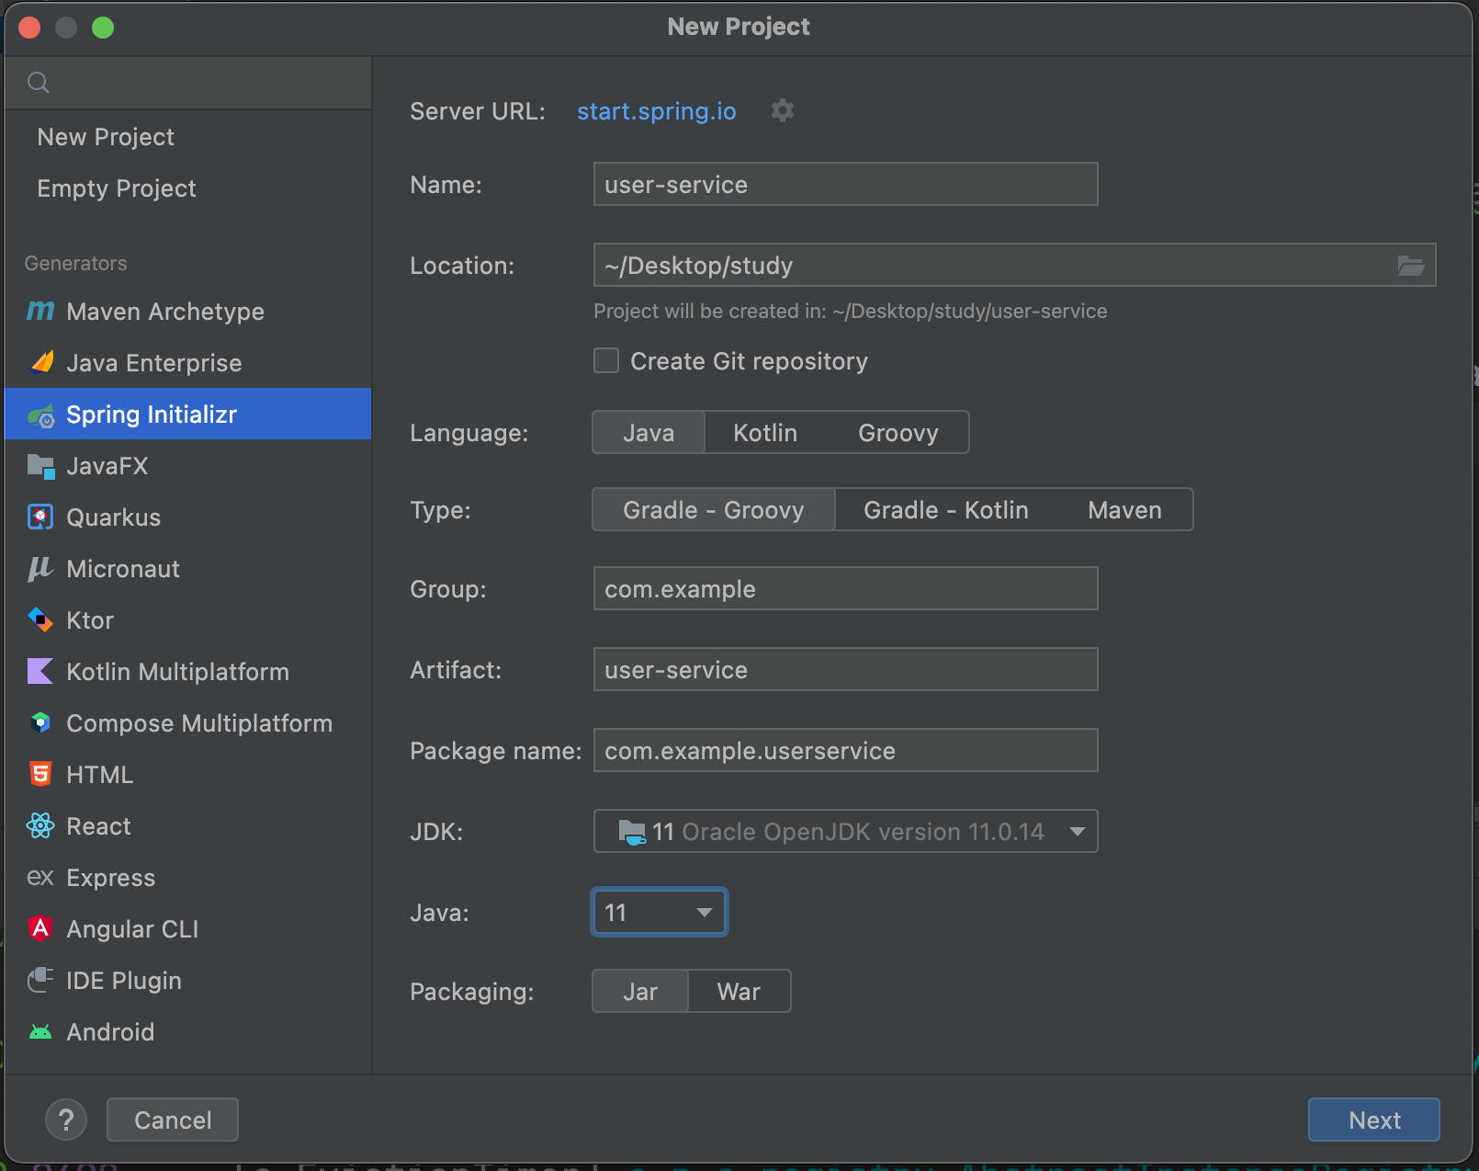Click the search magnifier icon

[x=39, y=83]
